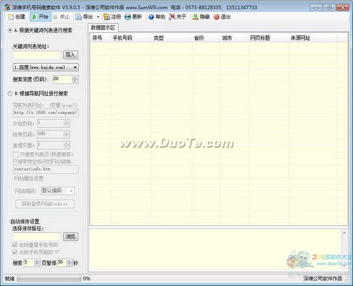Screen dimensions: 353x286
Task: Increase the 递增变量 spinner value
Action: click(x=66, y=143)
